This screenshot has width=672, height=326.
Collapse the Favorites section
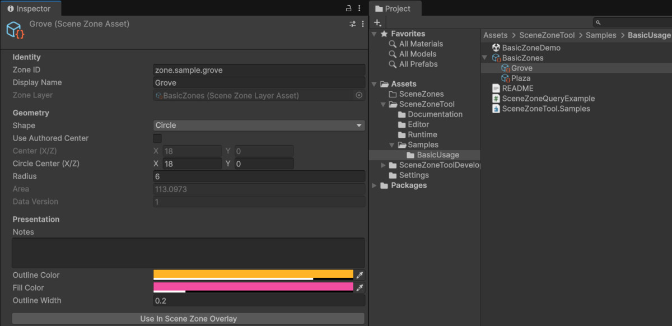tap(374, 34)
